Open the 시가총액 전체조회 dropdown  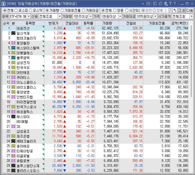(191, 16)
